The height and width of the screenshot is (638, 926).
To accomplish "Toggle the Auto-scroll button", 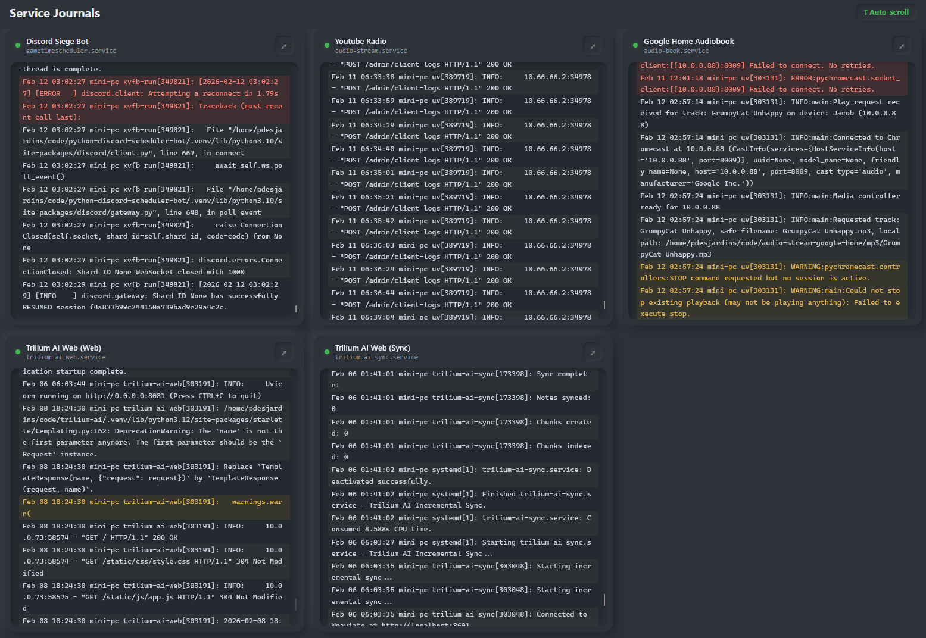I will 886,12.
